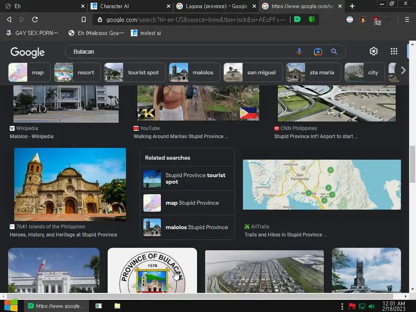This screenshot has height=312, width=416.
Task: Click the padlock icon in address bar
Action: tap(100, 19)
